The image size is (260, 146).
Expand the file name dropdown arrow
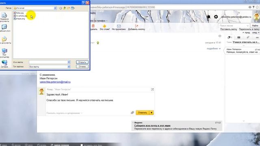coord(69,62)
